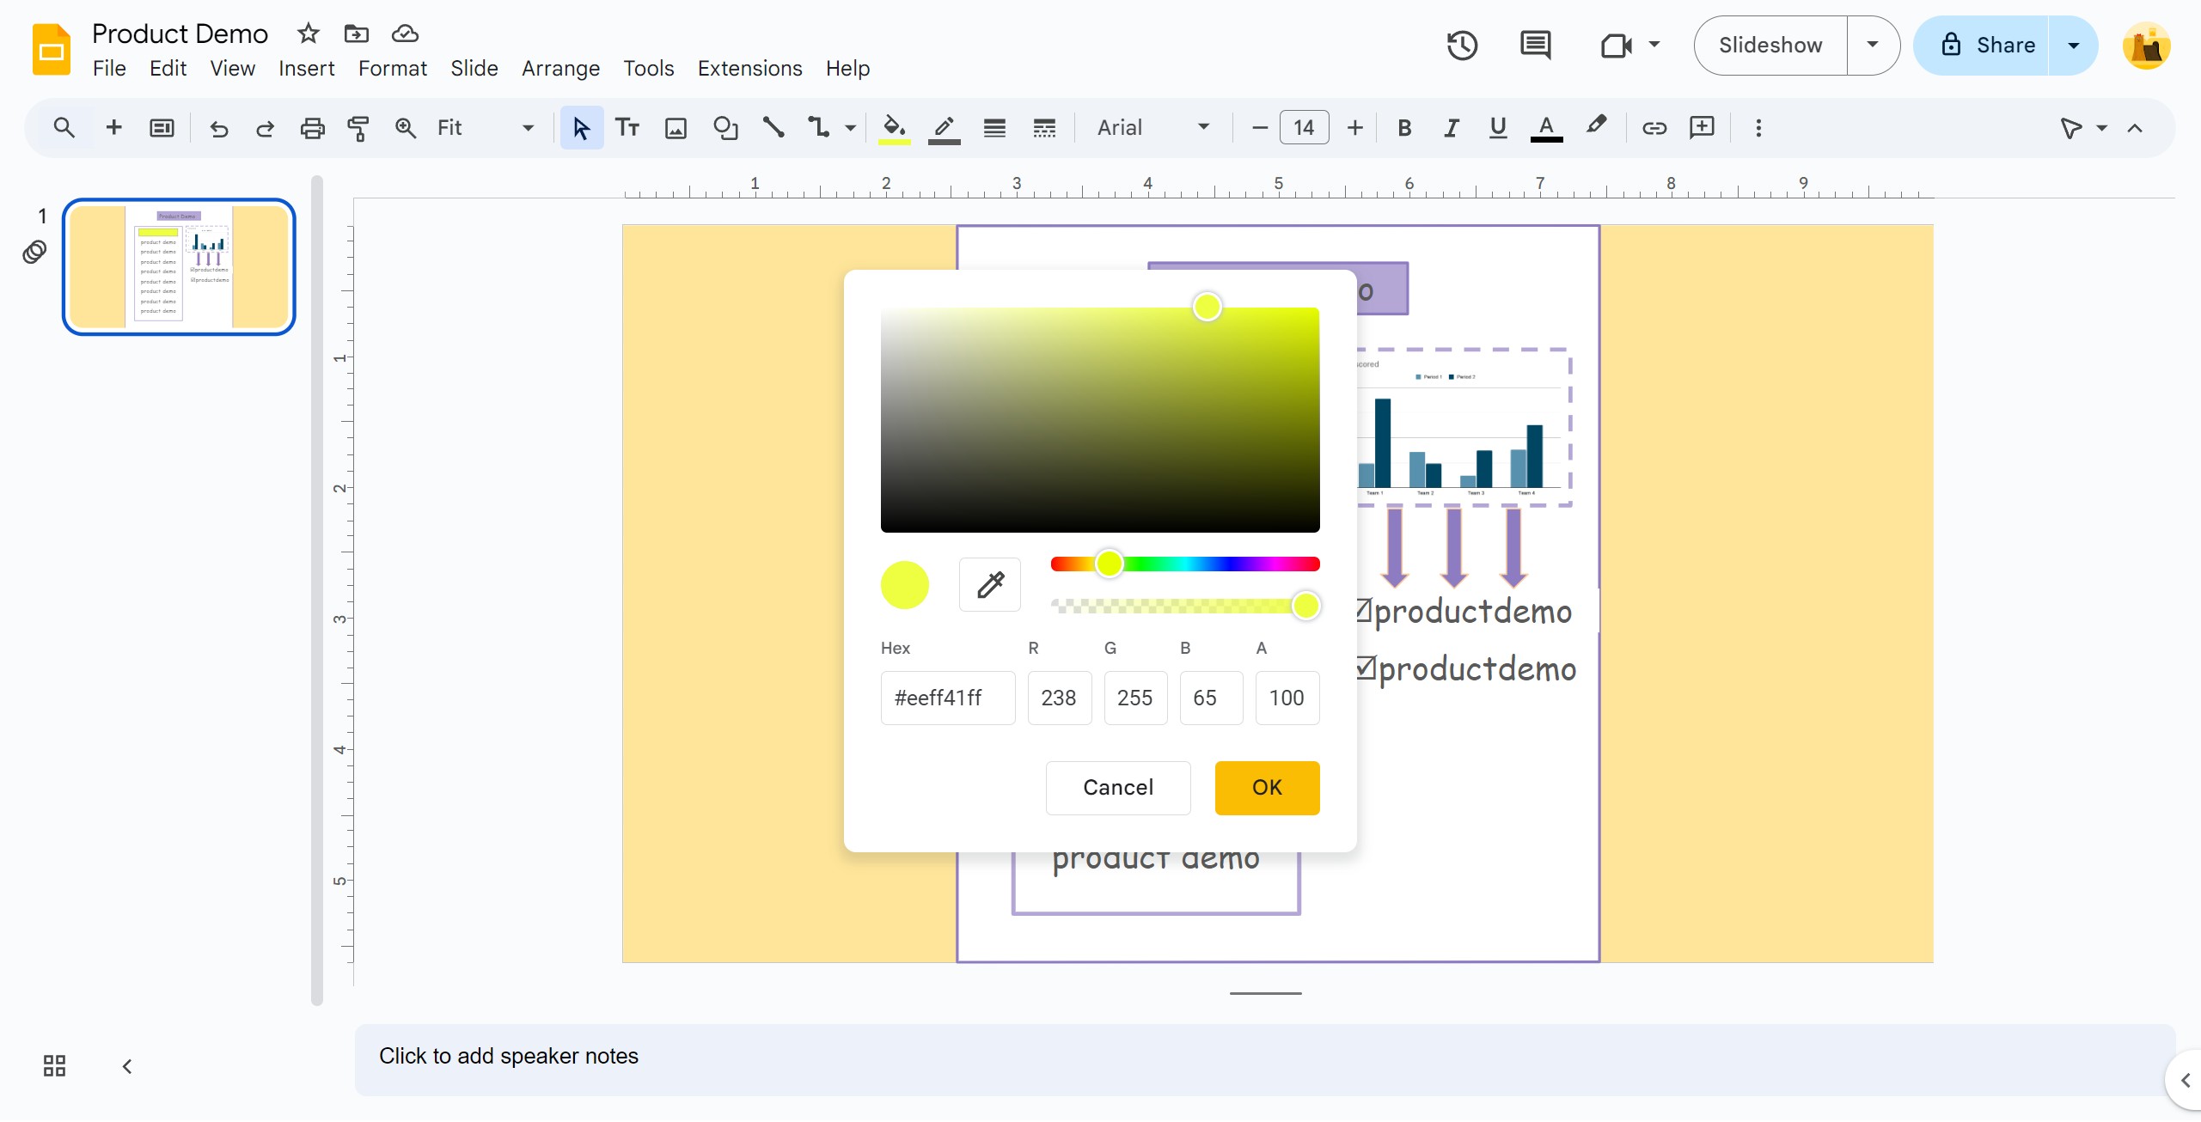Open the Extensions menu
This screenshot has height=1122, width=2201.
pyautogui.click(x=749, y=68)
